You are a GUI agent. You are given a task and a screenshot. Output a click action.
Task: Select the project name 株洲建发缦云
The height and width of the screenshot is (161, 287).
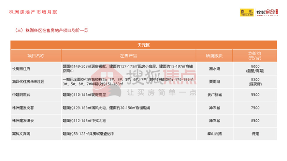23,121
